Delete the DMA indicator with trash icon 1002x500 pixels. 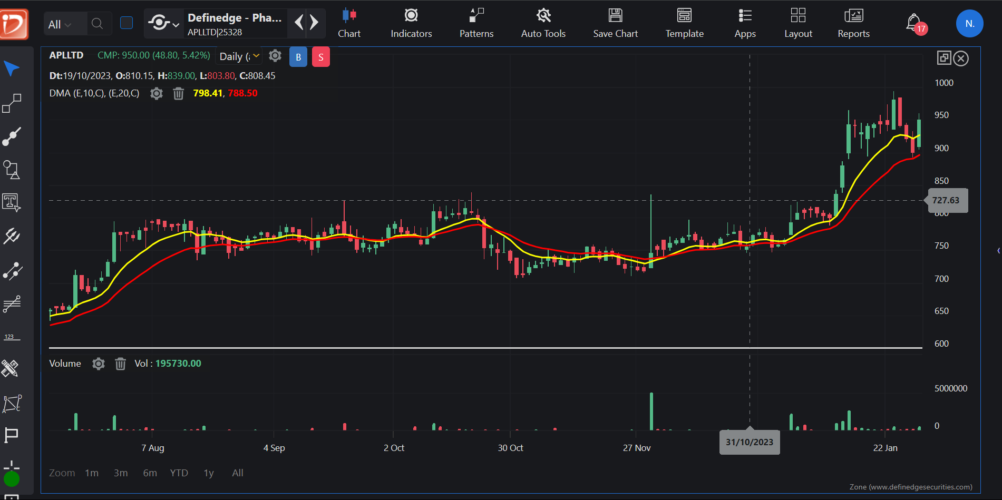[179, 94]
